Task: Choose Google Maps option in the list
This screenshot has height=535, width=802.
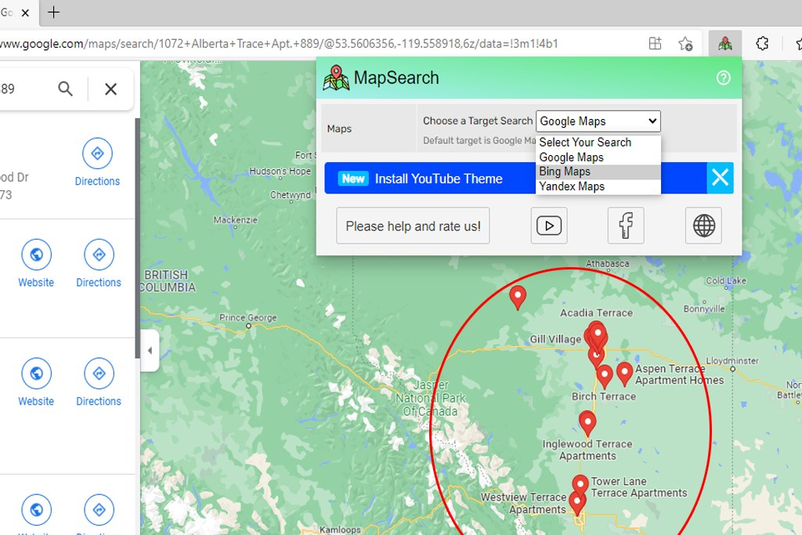Action: coord(598,157)
